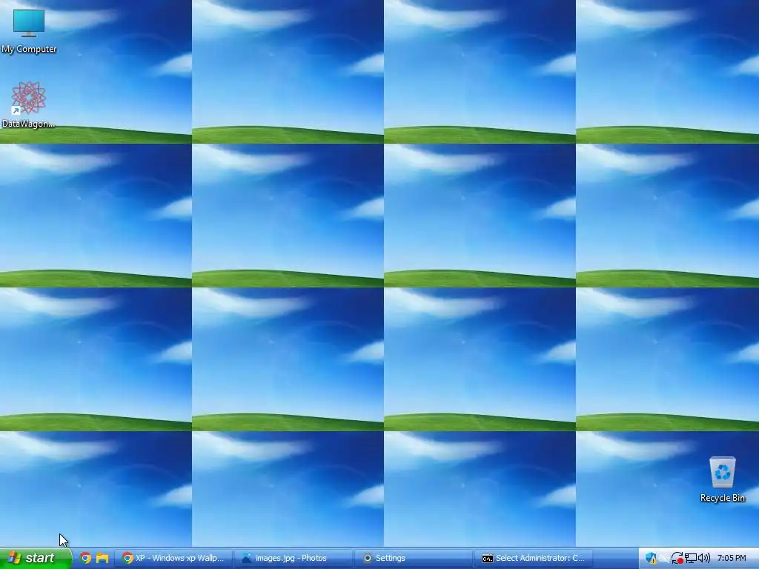Switch to the Select Administrator command prompt
759x569 pixels.
pyautogui.click(x=533, y=558)
